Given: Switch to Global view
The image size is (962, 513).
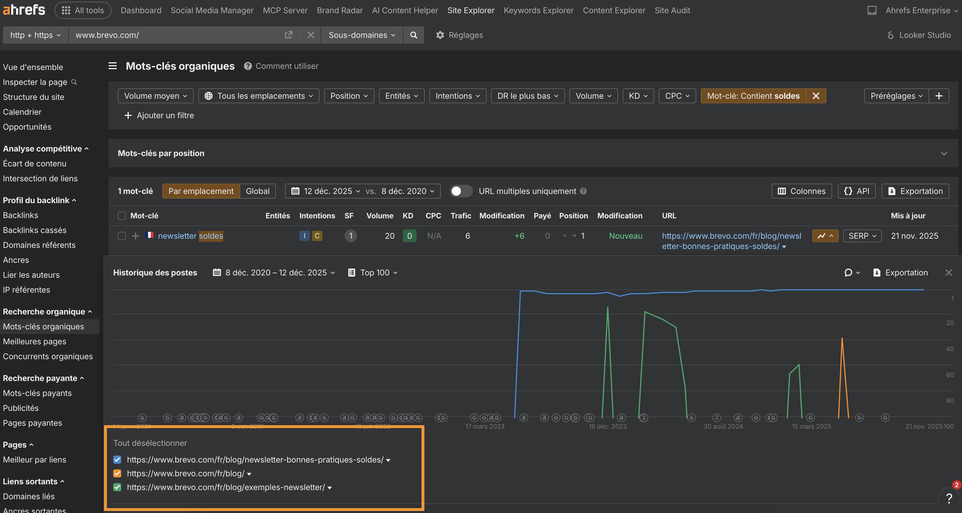Looking at the screenshot, I should pos(258,191).
